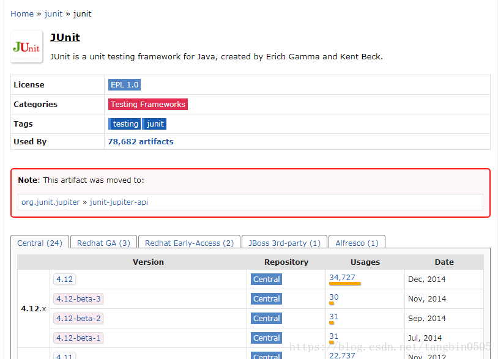The height and width of the screenshot is (359, 498).
Task: Click Central repository badge for 4.12-beta-3
Action: click(267, 299)
